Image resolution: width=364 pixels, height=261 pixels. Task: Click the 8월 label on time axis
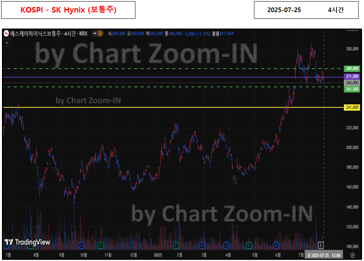pyautogui.click(x=36, y=255)
